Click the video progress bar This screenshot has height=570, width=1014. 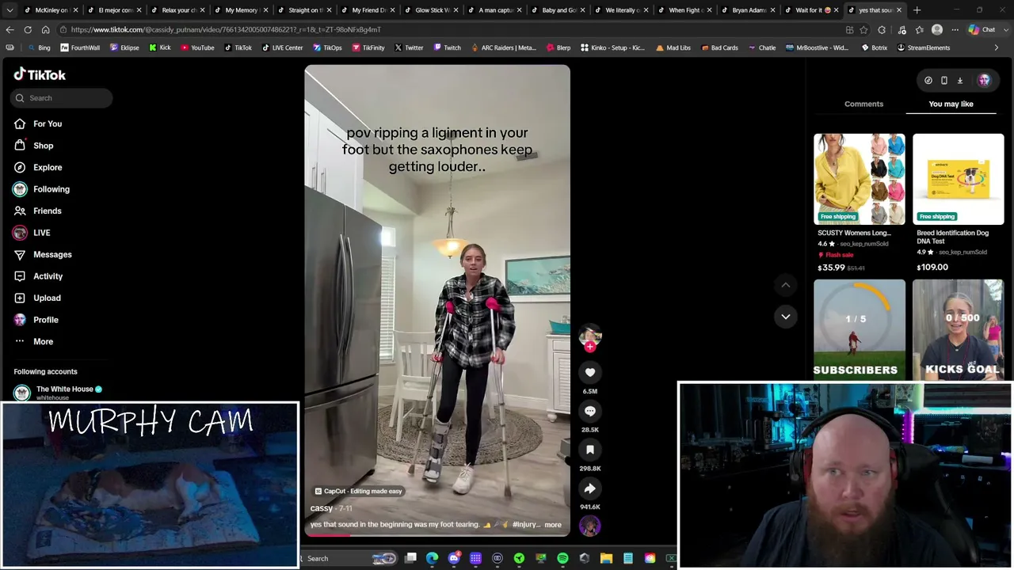tap(436, 535)
